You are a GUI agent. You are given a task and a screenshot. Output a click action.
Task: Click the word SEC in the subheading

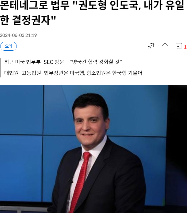[48, 62]
